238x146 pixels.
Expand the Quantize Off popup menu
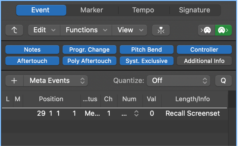[x=178, y=81]
